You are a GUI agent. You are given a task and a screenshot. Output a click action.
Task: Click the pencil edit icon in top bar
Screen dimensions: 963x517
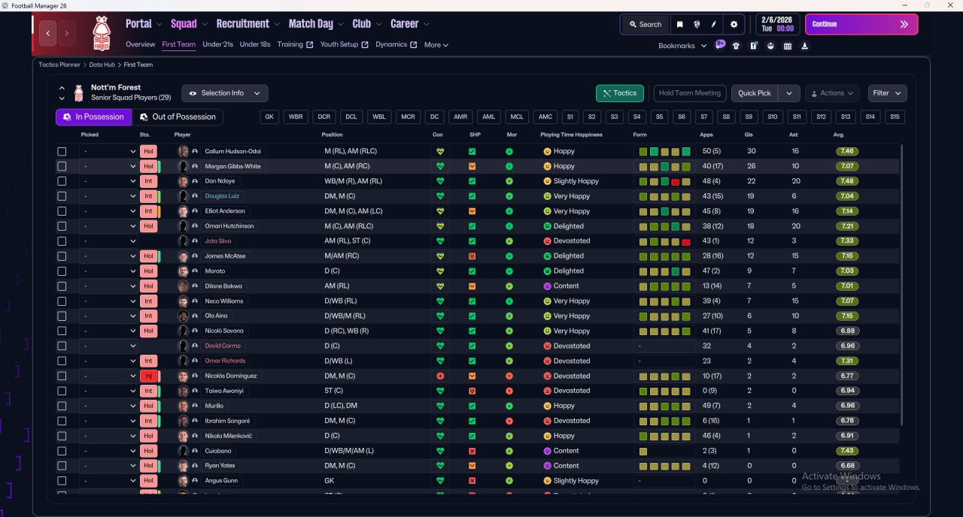(x=714, y=24)
